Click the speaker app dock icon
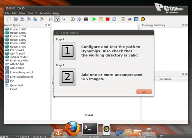The height and width of the screenshot is (138, 192). coord(106,130)
